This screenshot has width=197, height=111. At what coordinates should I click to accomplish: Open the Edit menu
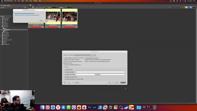coord(18,1)
